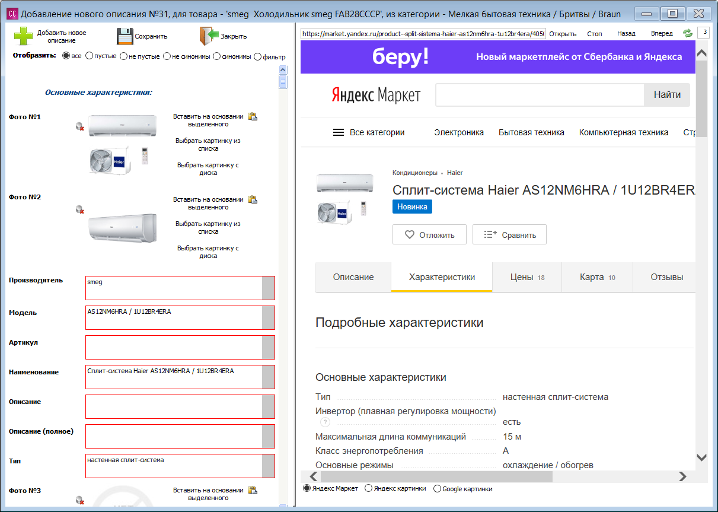The image size is (718, 512).
Task: Click up arrow of left panel scrollbar
Action: pos(283,70)
